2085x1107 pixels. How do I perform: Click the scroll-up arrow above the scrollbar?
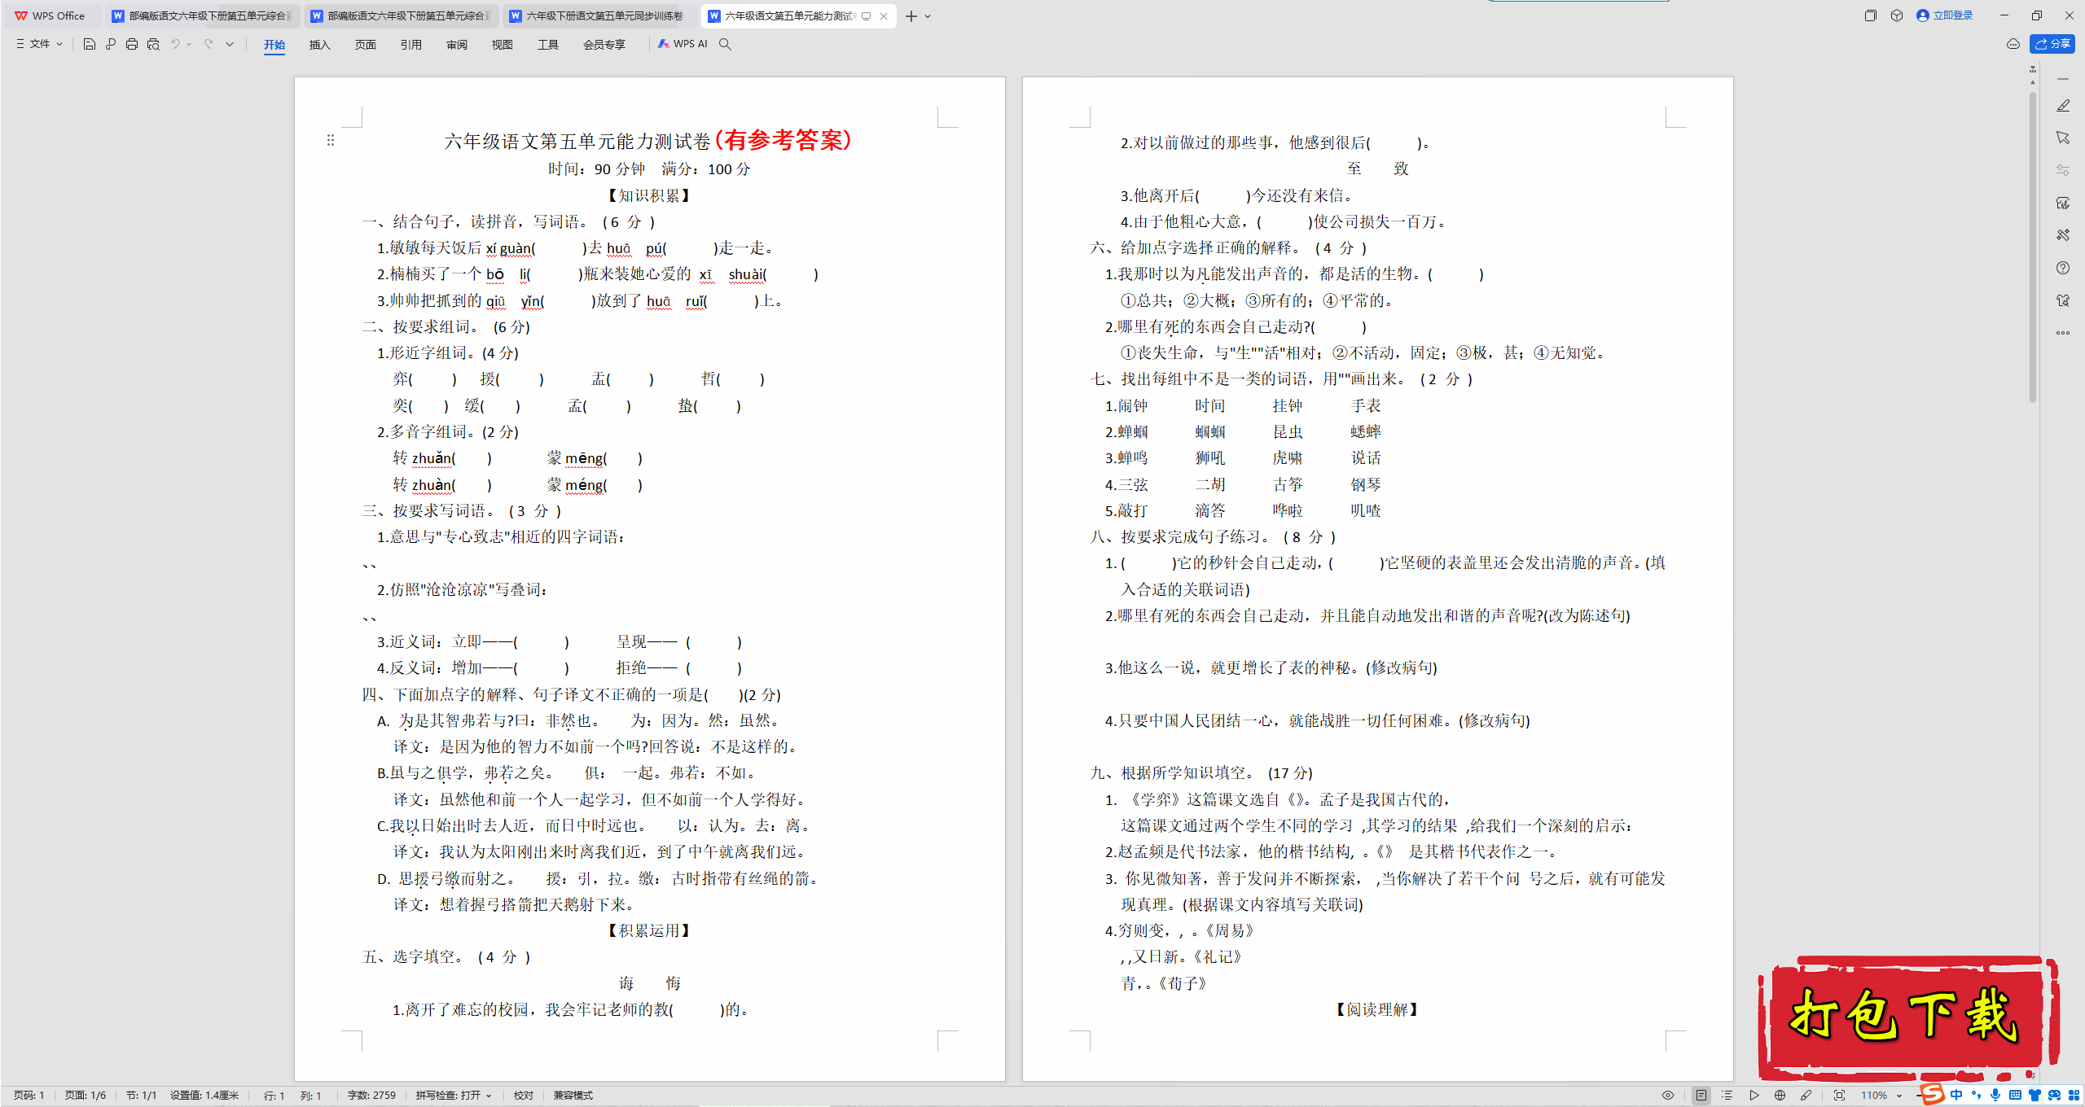[2034, 82]
